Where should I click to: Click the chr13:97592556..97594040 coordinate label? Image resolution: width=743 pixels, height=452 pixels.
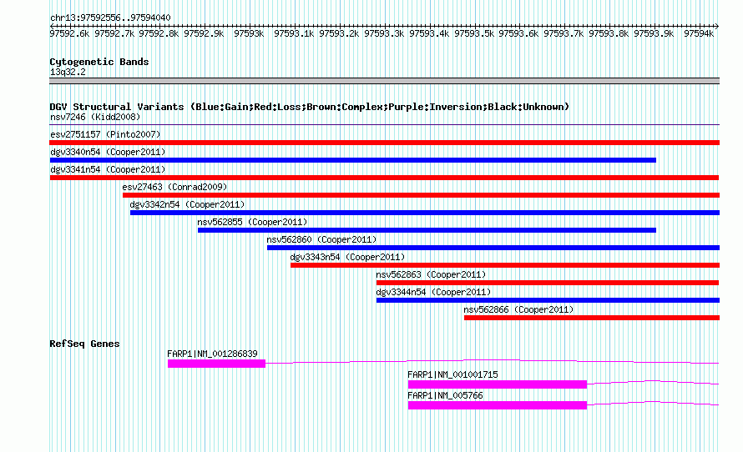click(x=110, y=18)
